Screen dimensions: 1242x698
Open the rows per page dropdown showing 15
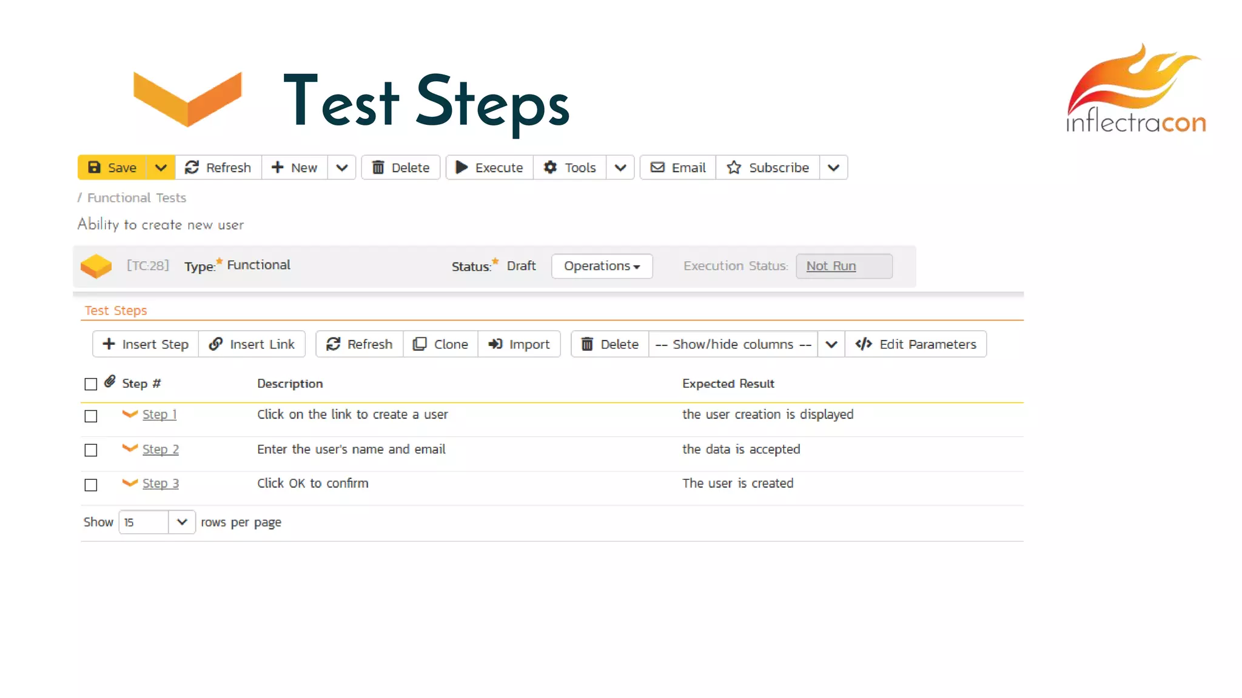157,522
